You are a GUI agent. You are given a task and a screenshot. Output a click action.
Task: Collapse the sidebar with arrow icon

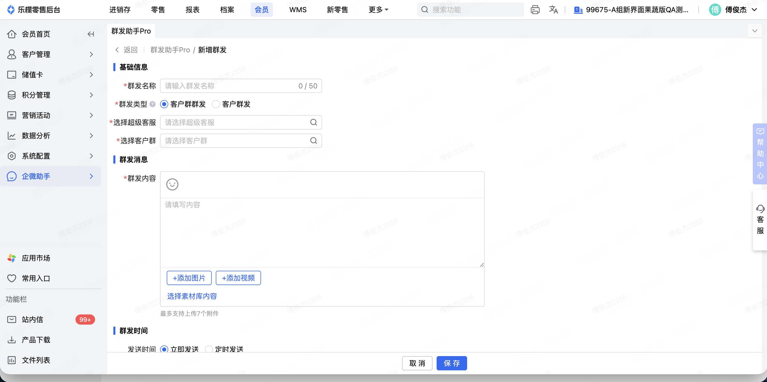coord(91,34)
